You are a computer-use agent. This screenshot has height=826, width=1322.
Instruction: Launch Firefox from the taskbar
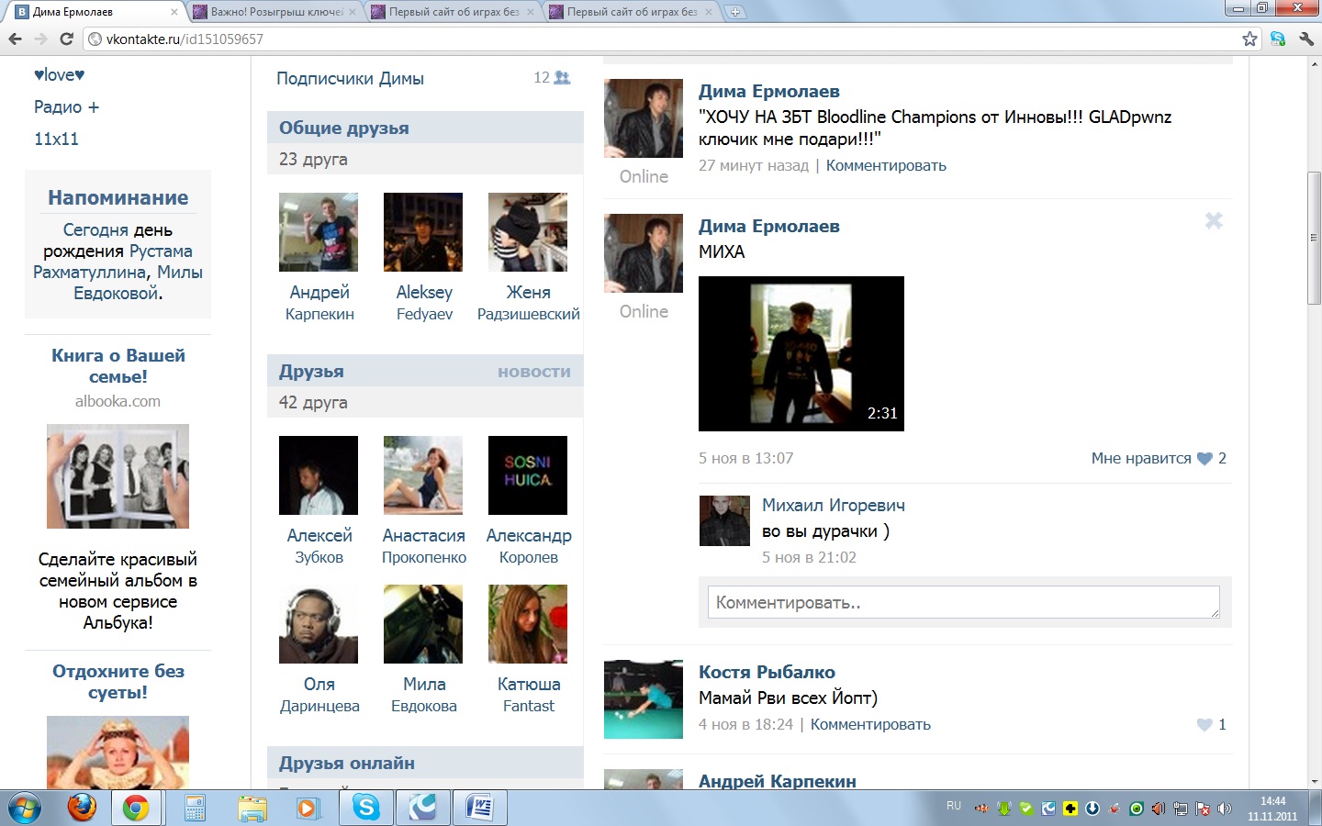[x=82, y=808]
